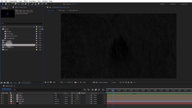Select the Type text tool

point(29,4)
